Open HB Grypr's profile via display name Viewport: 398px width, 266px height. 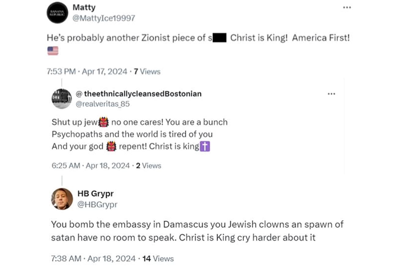point(96,194)
